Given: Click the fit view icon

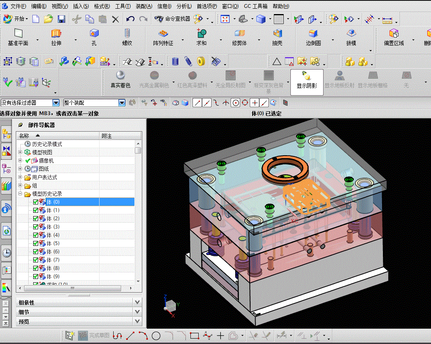Looking at the screenshot, I should tap(225, 19).
